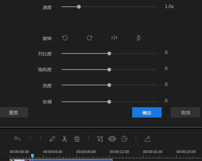This screenshot has height=161, width=202.
Task: Click timeline at 00:00:20.00 mark
Action: (x=186, y=152)
